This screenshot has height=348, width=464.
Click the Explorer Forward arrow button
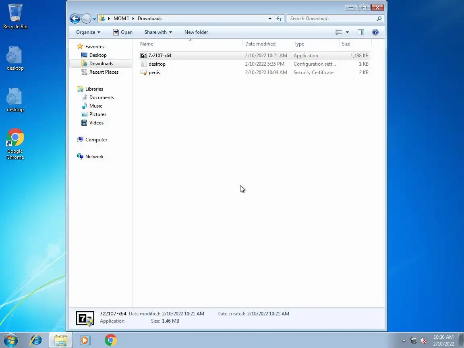pyautogui.click(x=86, y=19)
